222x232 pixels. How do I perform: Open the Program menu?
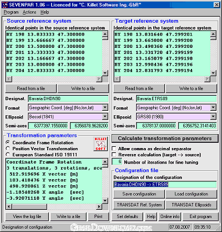pyautogui.click(x=11, y=12)
